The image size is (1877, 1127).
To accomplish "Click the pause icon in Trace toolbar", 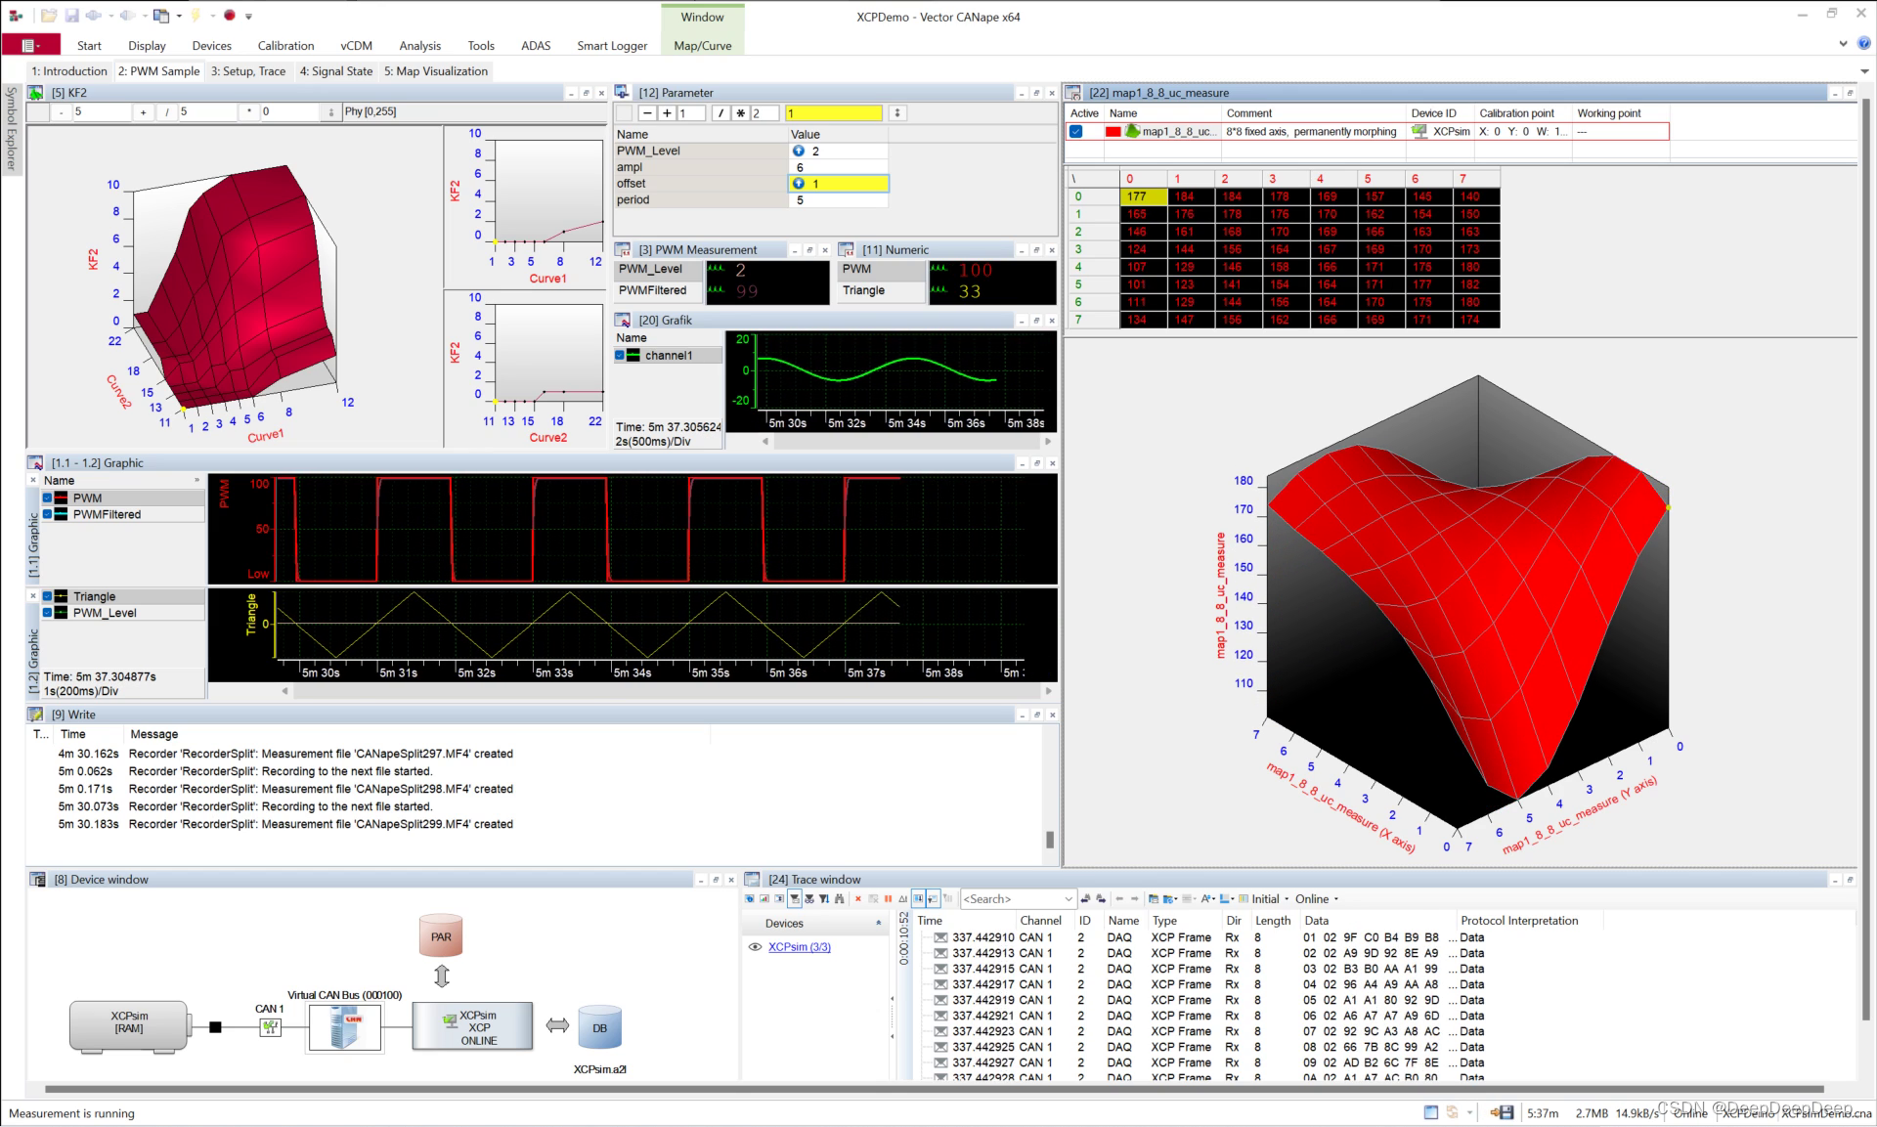I will pyautogui.click(x=888, y=898).
